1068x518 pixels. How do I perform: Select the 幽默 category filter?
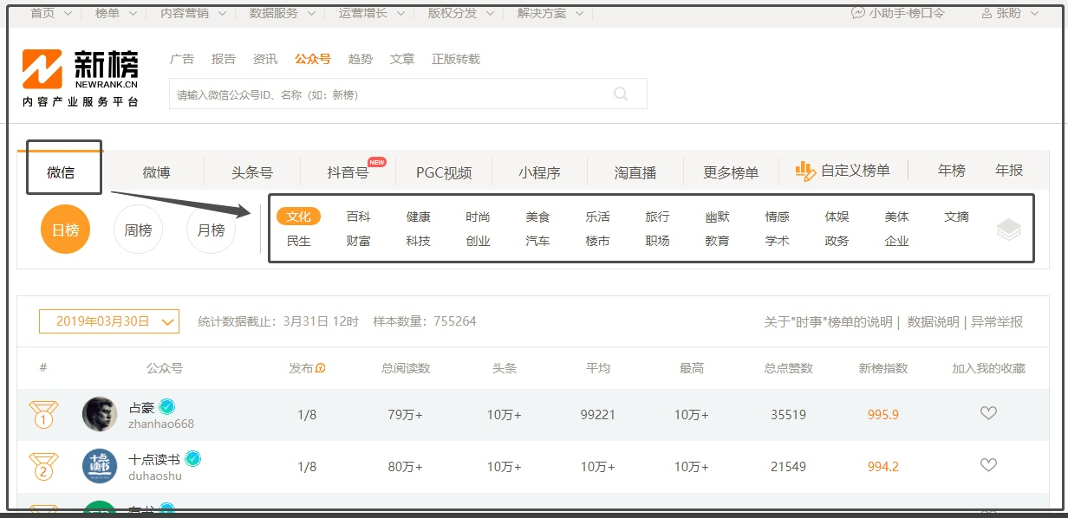pyautogui.click(x=717, y=217)
